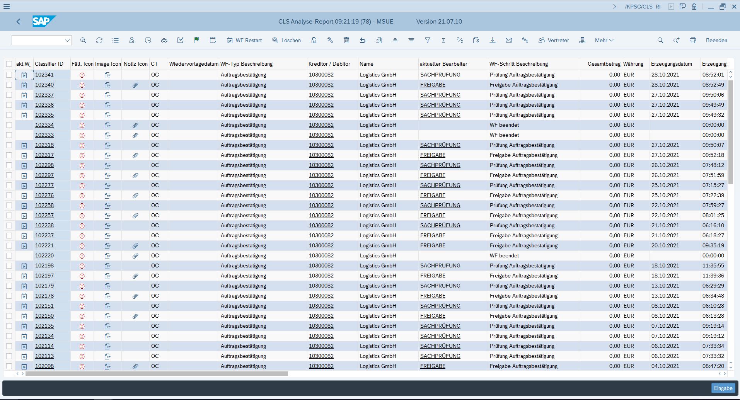Click the image icon for row 102258
The image size is (740, 400).
107,206
